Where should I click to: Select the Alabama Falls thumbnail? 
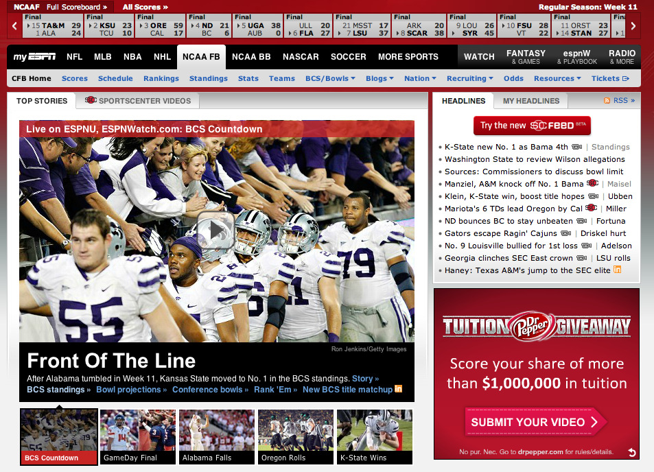point(216,436)
